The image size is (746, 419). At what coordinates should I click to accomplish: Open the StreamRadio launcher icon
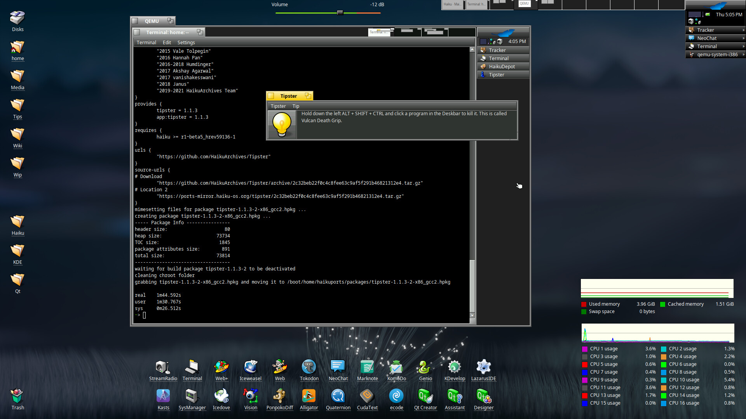[x=163, y=367]
